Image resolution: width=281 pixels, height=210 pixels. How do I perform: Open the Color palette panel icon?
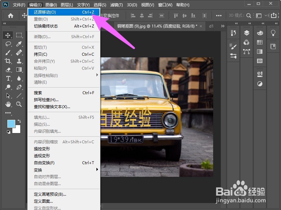(x=260, y=33)
